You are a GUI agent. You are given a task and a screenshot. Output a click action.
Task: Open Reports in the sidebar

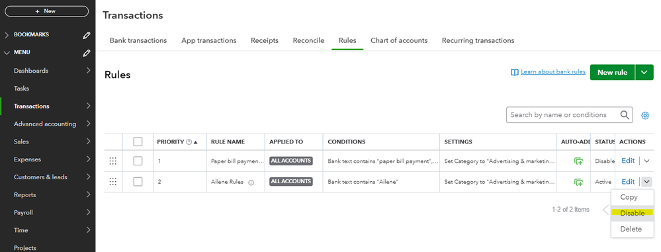pyautogui.click(x=25, y=194)
